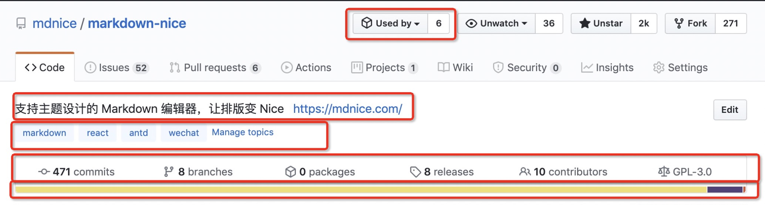765x205 pixels.
Task: Open the Wiki tab
Action: point(455,67)
